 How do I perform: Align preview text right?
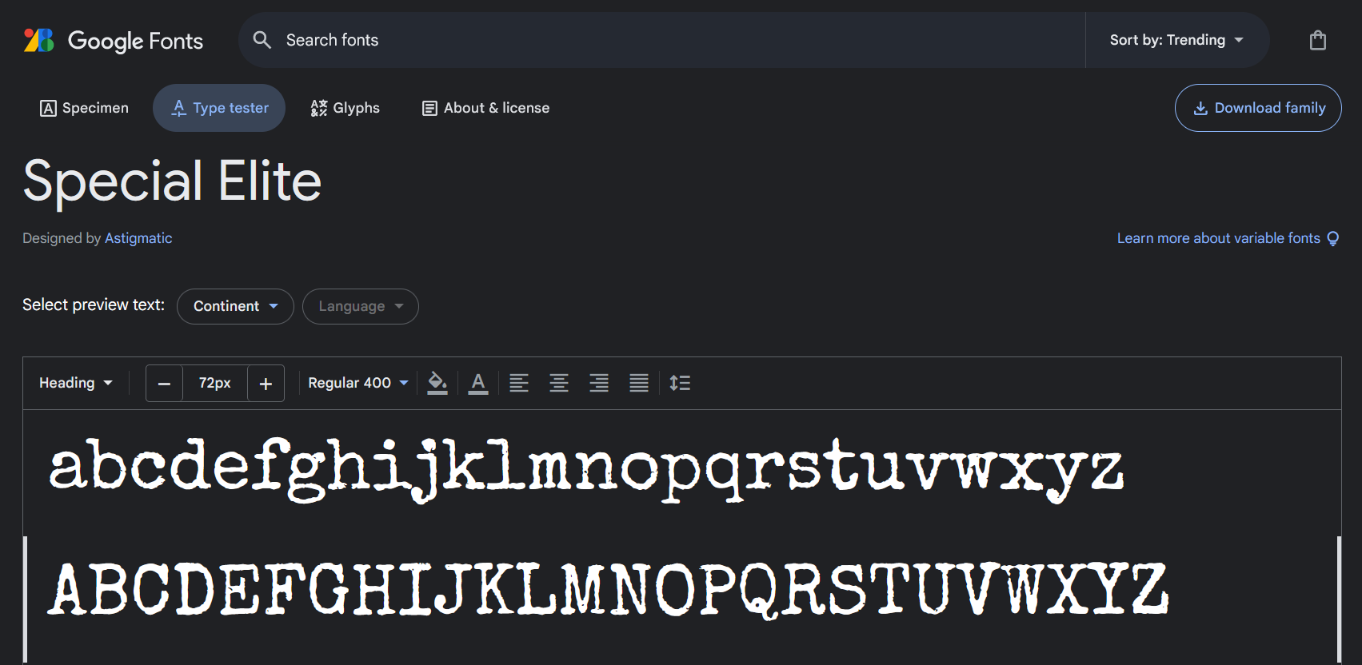click(599, 383)
